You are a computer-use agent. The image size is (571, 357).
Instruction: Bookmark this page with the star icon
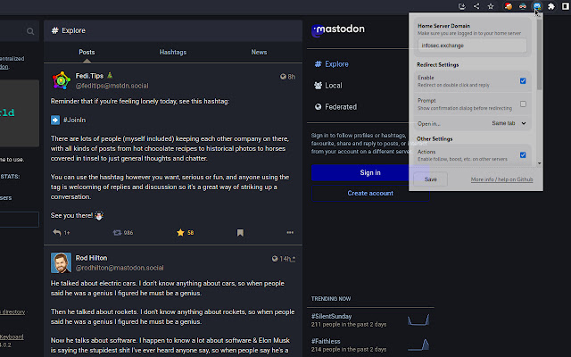tap(491, 6)
